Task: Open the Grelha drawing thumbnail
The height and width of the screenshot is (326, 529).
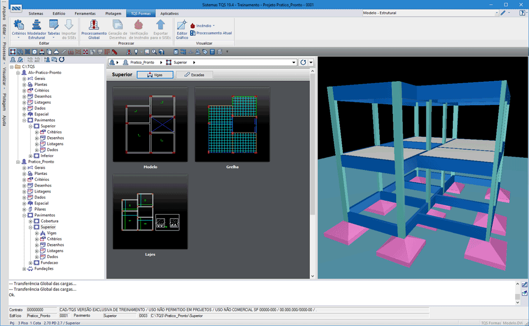Action: (231, 122)
